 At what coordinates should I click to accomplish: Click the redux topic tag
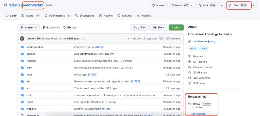[204, 49]
